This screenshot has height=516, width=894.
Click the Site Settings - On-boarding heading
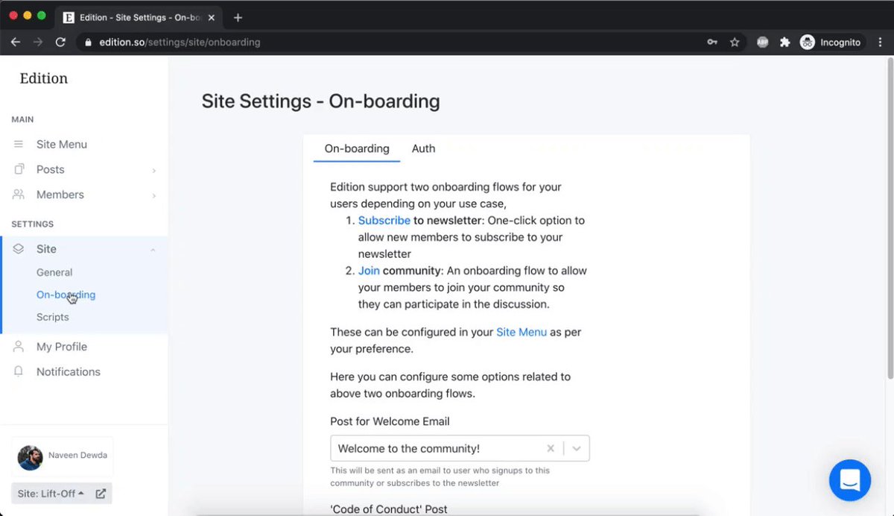(x=320, y=101)
